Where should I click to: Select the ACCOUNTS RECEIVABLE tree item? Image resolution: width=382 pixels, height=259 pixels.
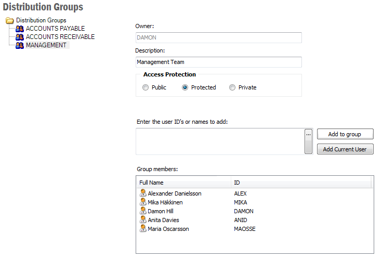[60, 37]
